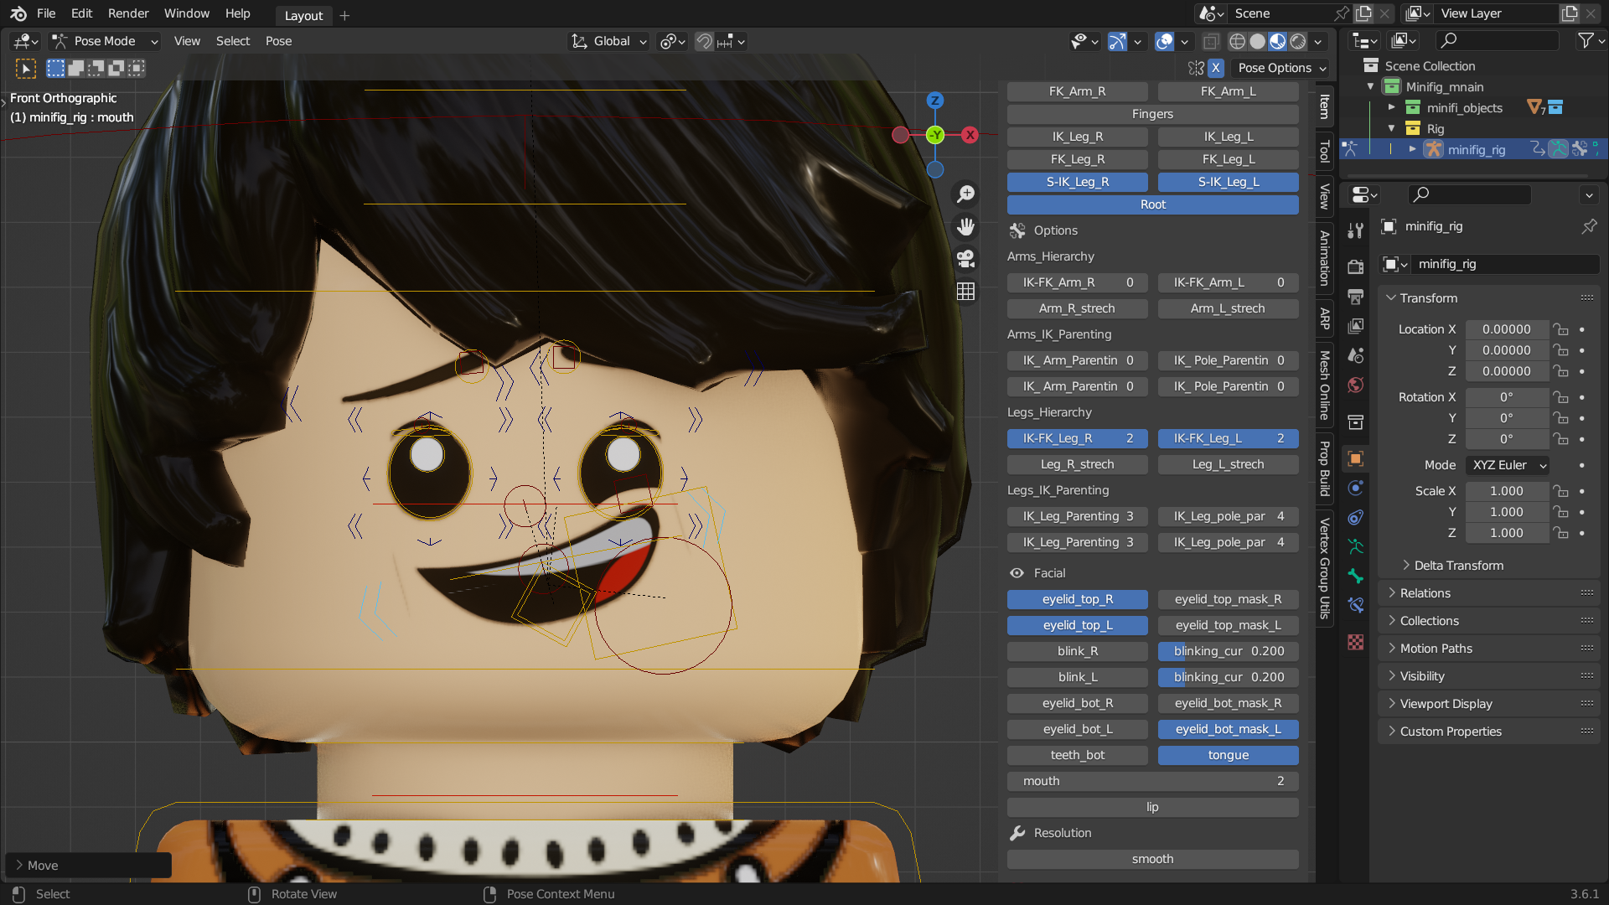Click the camera view icon in viewport gizmos
The height and width of the screenshot is (905, 1609).
click(x=965, y=258)
